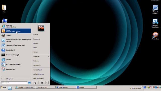
Task: Launch E-mail Microsoft Office Outlook entry
Action: [16, 31]
